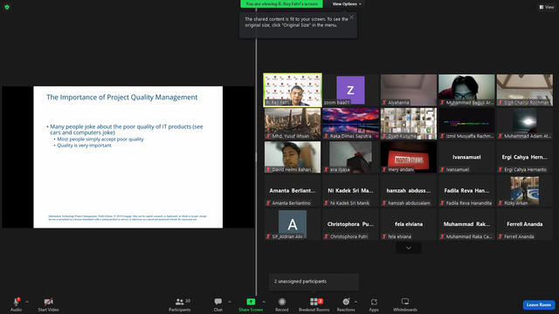Screen dimensions: 559x314
Task: Expand share screen options caret
Action: 264,302
